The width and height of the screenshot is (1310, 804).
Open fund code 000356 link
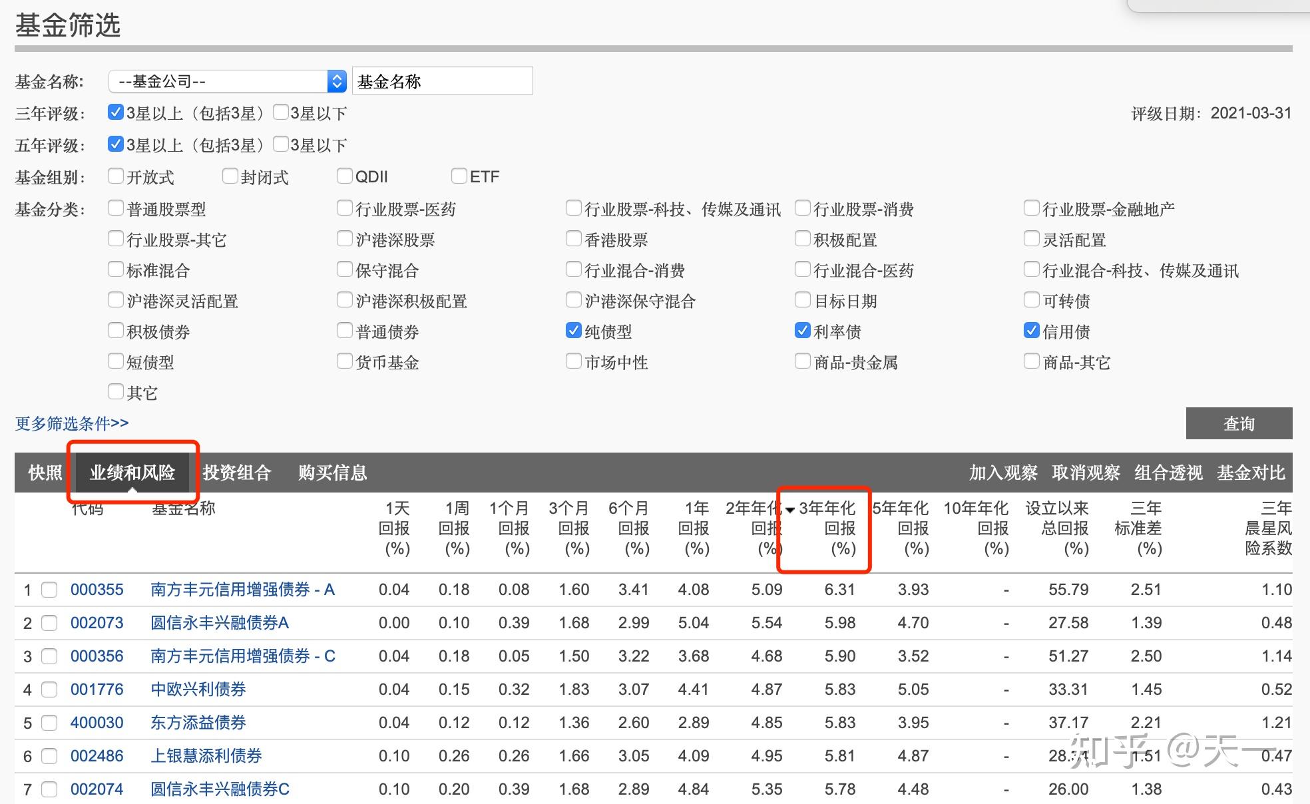97,656
